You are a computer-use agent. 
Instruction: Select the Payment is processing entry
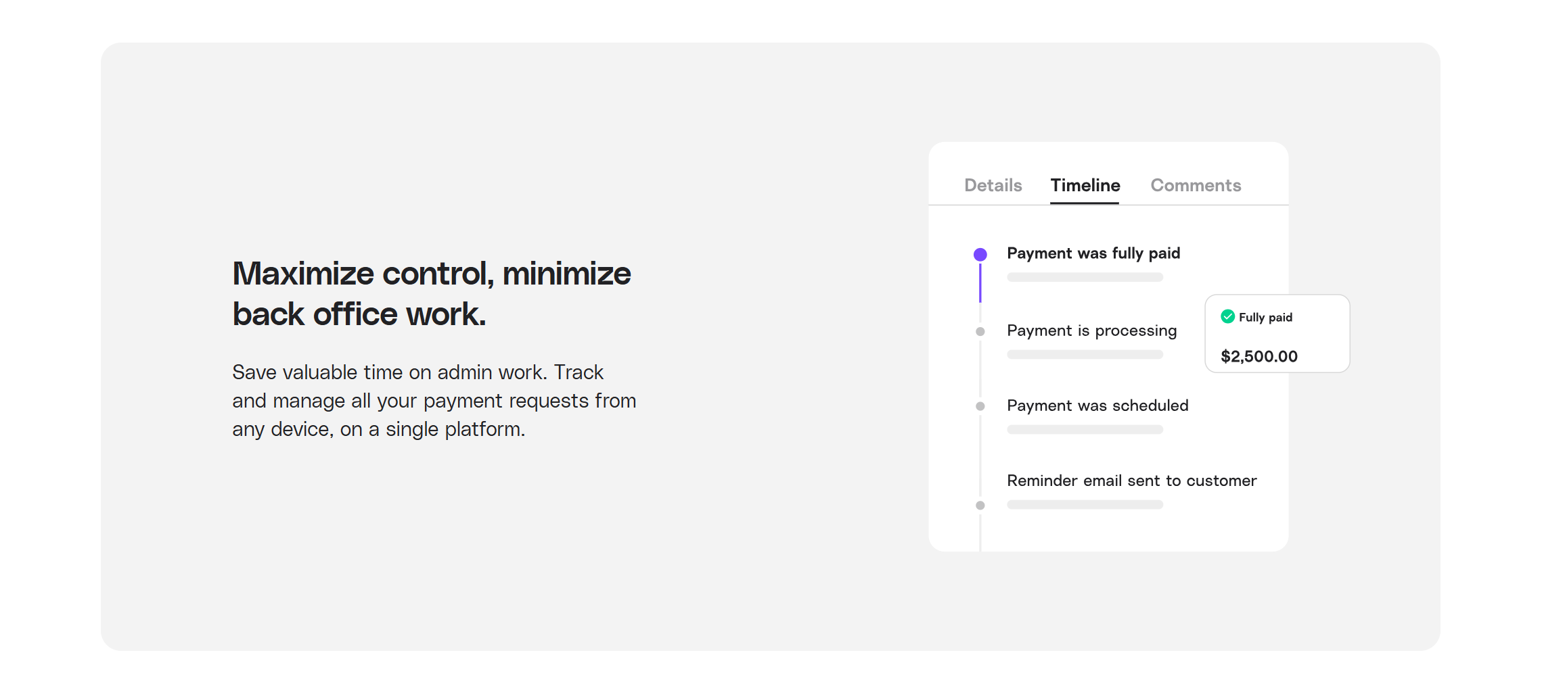(1091, 331)
